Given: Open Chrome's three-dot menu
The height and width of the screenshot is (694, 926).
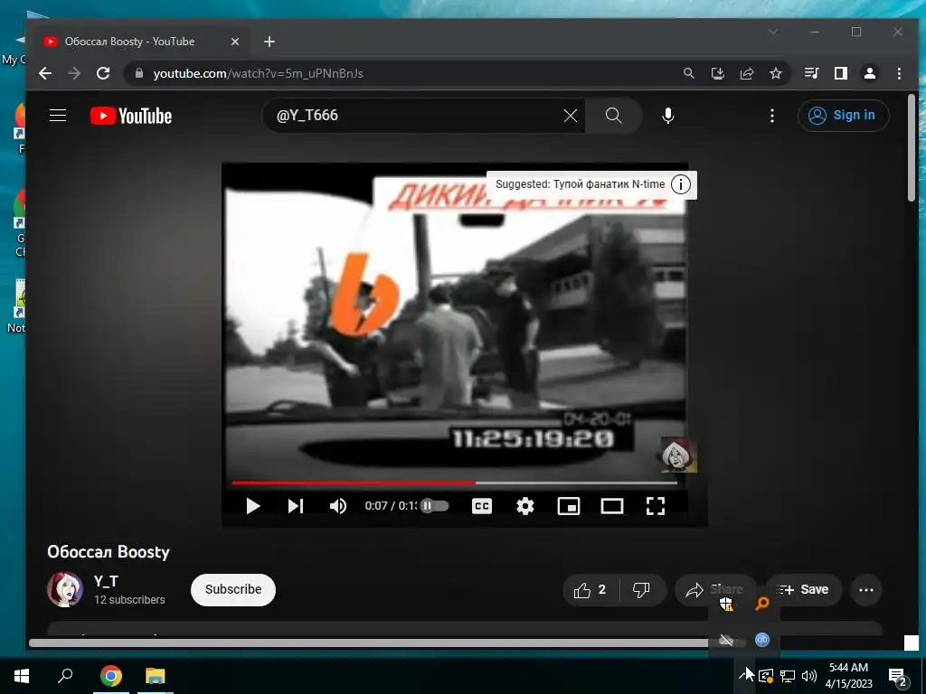Looking at the screenshot, I should (899, 73).
